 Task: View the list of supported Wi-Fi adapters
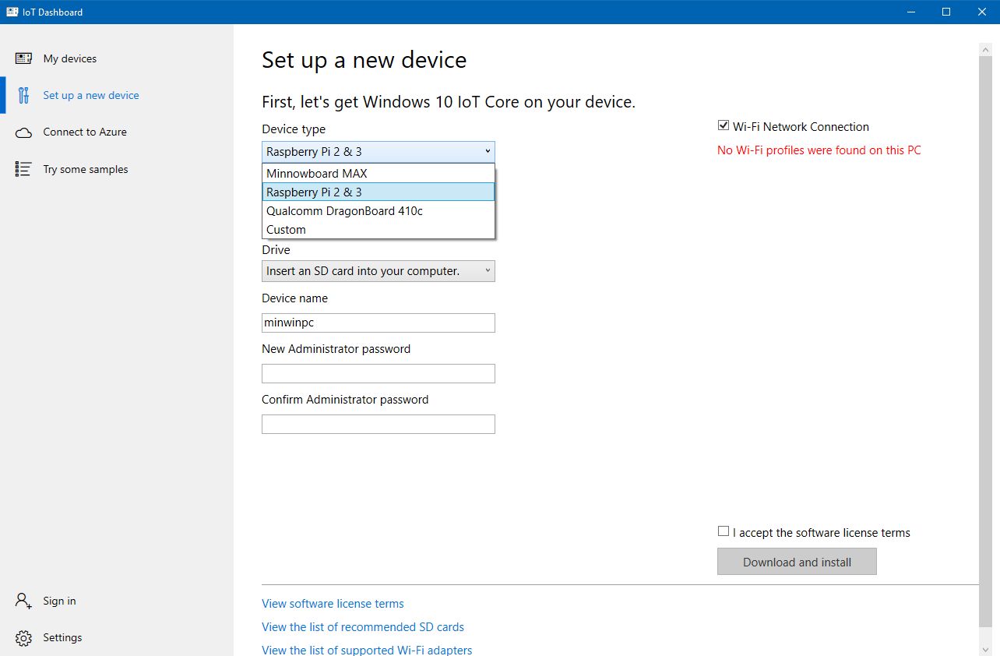coord(367,650)
